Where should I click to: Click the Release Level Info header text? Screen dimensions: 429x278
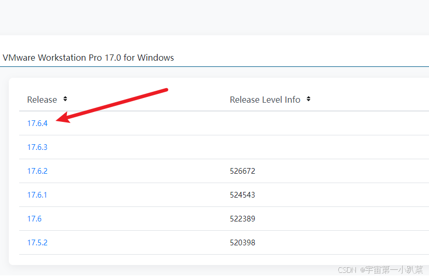265,100
